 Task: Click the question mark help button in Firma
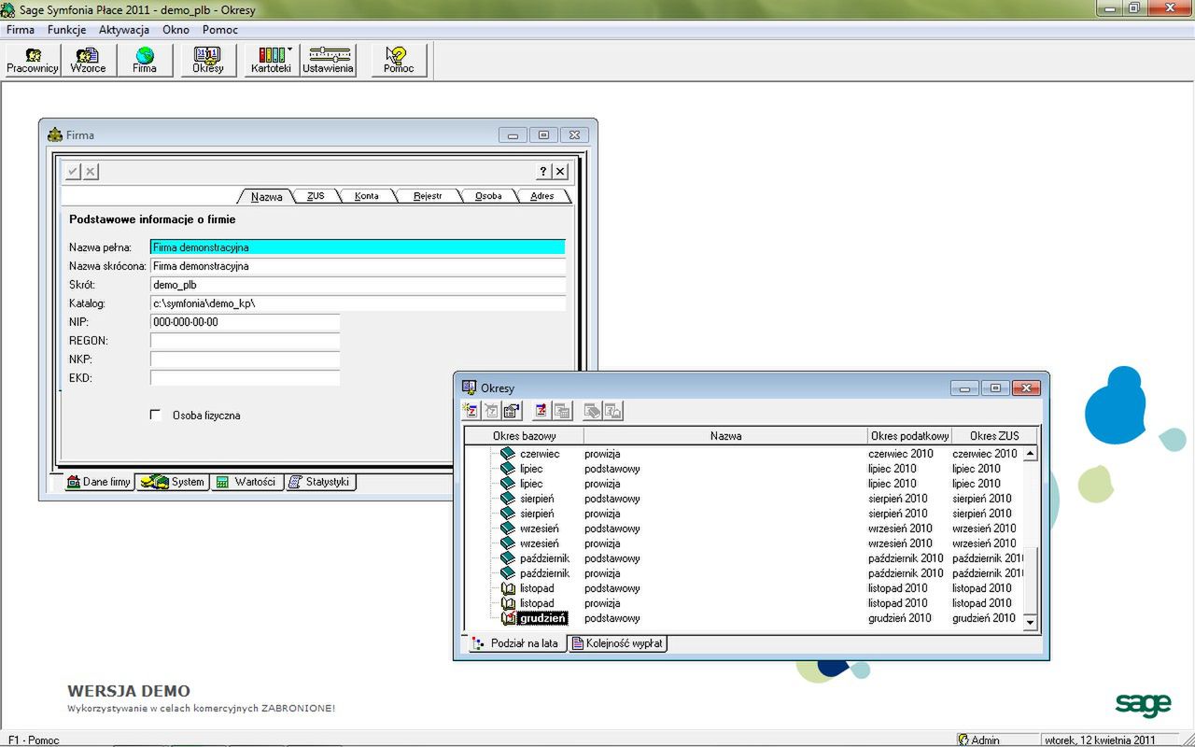(x=543, y=172)
